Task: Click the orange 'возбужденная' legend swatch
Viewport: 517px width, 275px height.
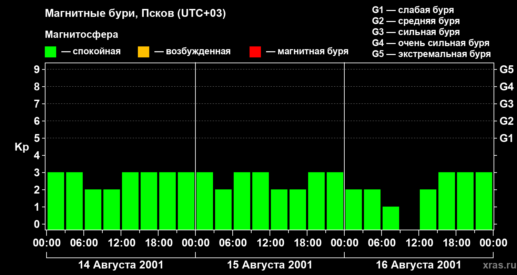Action: pyautogui.click(x=143, y=52)
